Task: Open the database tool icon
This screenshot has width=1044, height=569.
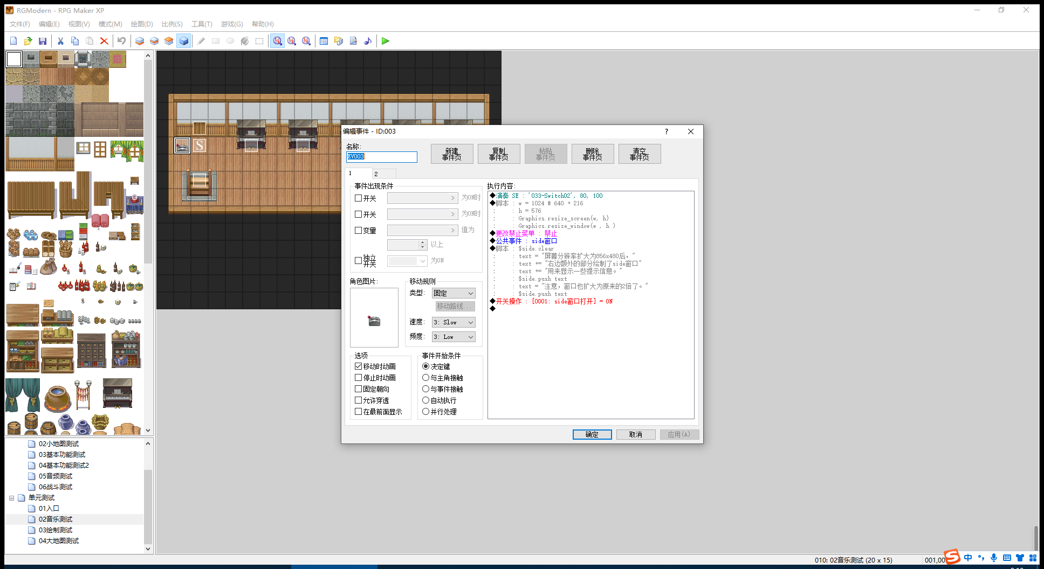Action: [x=324, y=41]
